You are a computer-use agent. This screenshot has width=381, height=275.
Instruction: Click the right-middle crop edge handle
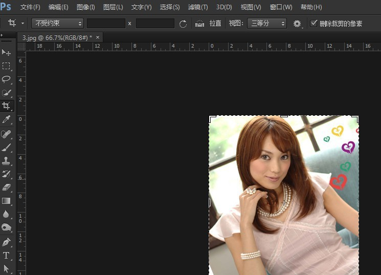358,203
